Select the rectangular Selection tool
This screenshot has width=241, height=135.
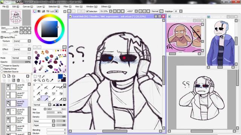(x=35, y=76)
